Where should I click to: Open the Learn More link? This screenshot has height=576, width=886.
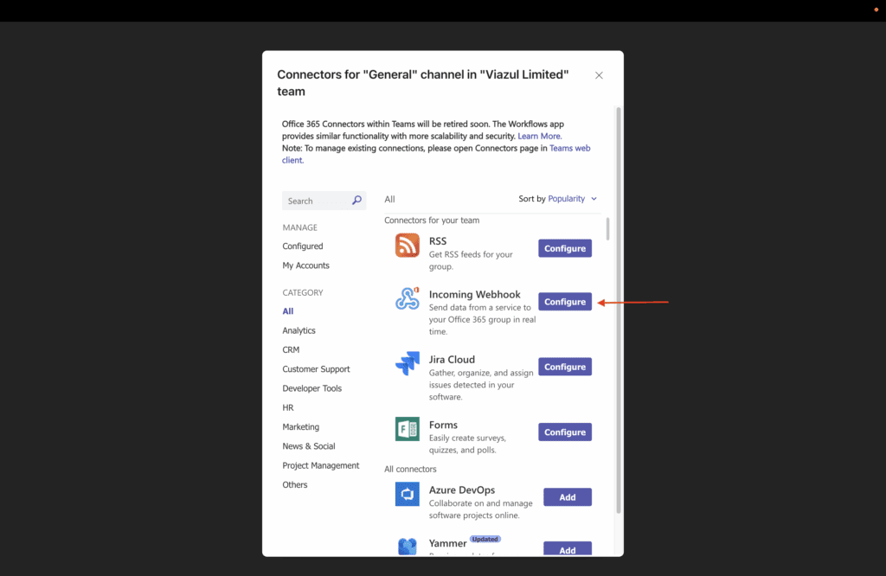(x=540, y=136)
